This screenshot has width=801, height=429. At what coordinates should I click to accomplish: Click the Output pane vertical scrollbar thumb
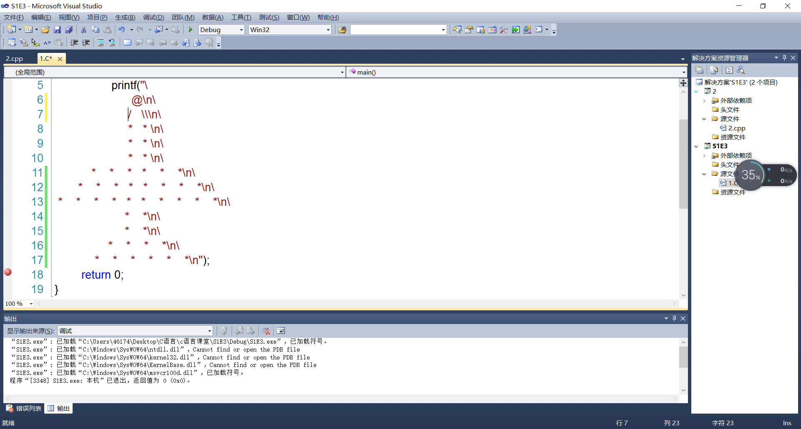[x=683, y=357]
